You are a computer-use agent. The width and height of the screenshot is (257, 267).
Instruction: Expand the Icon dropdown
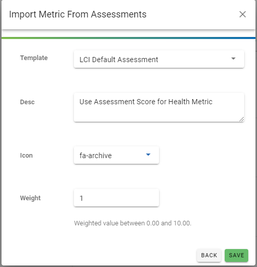tap(116, 155)
